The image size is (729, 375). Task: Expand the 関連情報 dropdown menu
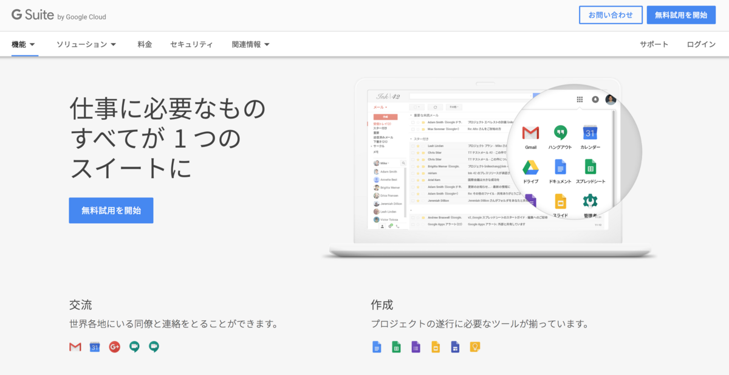tap(251, 44)
